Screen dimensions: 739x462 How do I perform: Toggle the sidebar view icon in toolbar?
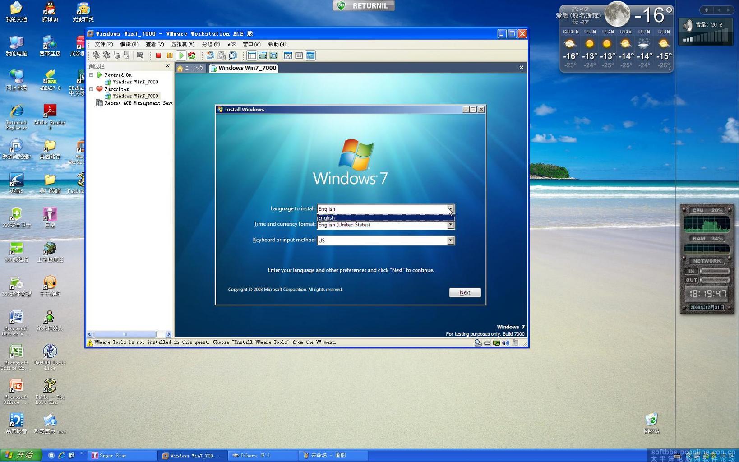tap(252, 55)
